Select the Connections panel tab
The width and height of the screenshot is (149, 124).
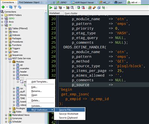[x=8, y=2]
